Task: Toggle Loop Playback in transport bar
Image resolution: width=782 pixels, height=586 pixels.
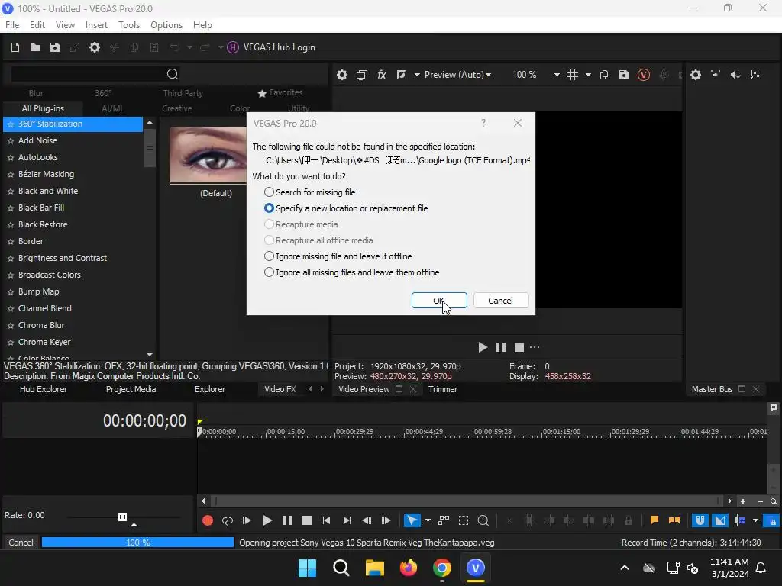Action: 228,520
